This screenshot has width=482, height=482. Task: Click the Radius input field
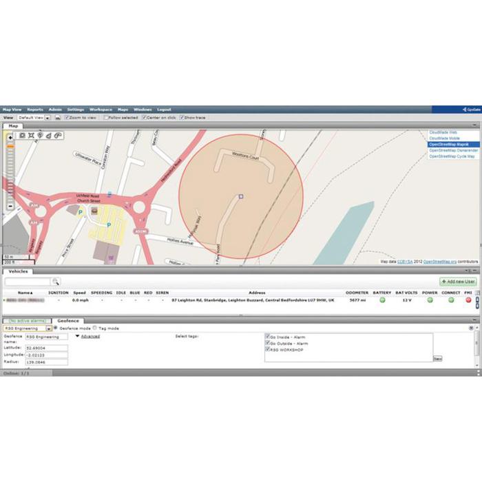pyautogui.click(x=46, y=362)
